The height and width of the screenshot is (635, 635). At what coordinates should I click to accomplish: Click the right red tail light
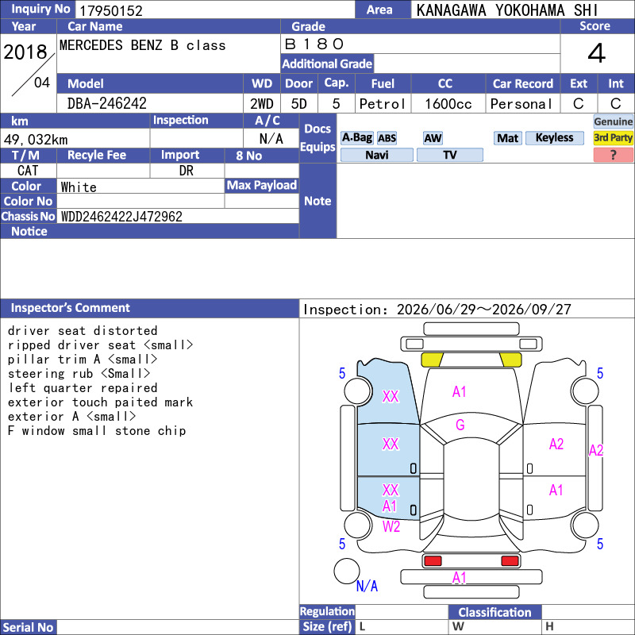click(510, 561)
